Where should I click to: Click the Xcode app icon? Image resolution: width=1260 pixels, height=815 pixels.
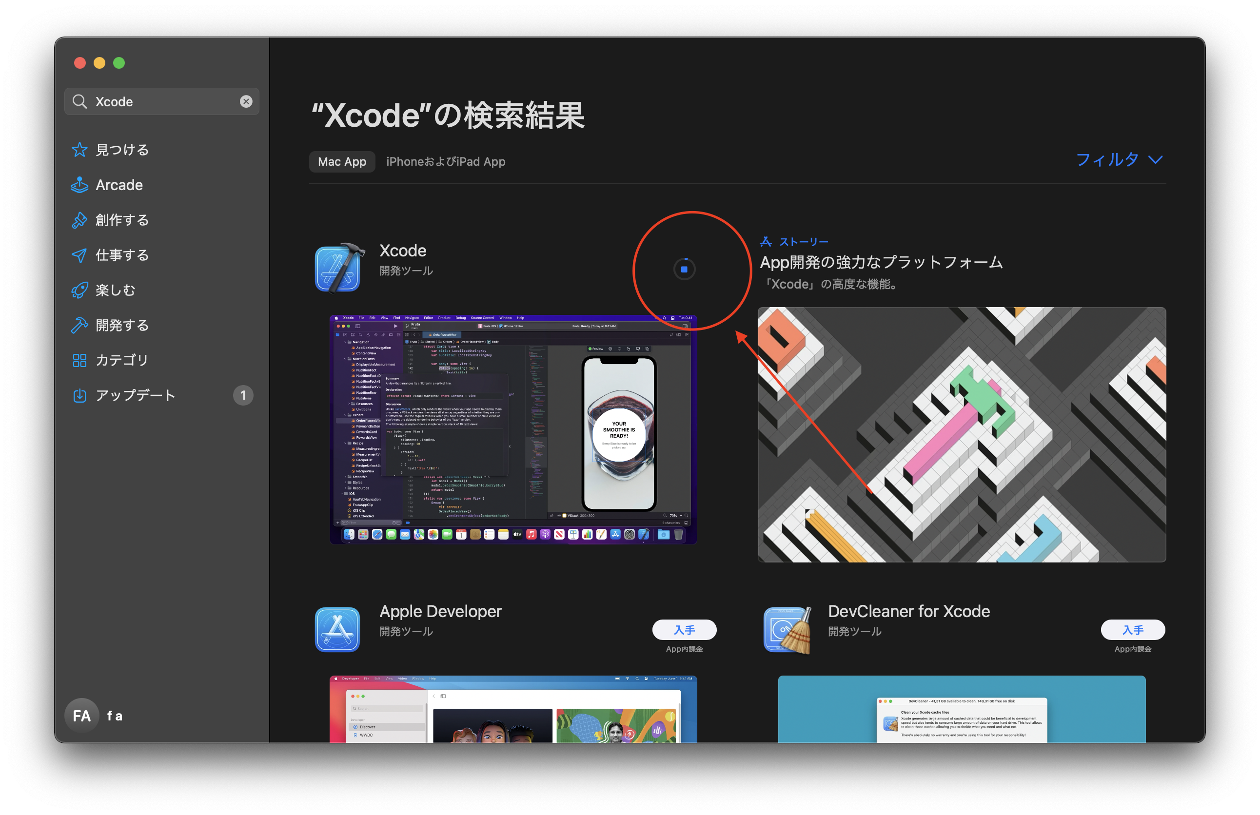click(x=339, y=267)
